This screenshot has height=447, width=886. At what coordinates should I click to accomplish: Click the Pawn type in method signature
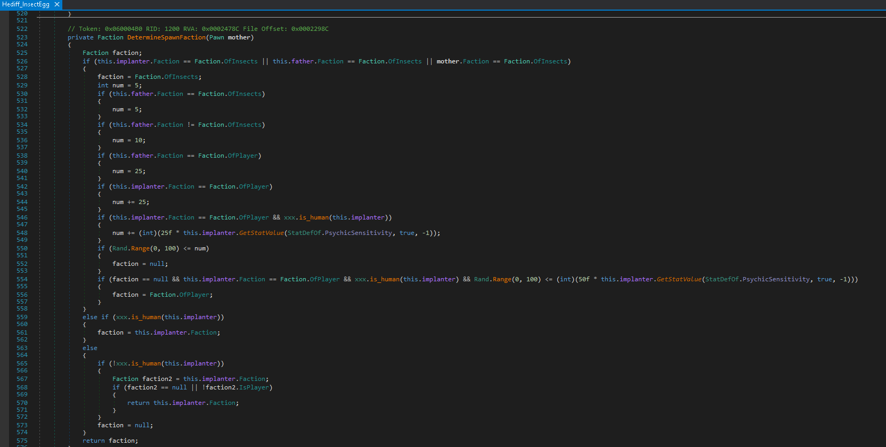point(217,37)
